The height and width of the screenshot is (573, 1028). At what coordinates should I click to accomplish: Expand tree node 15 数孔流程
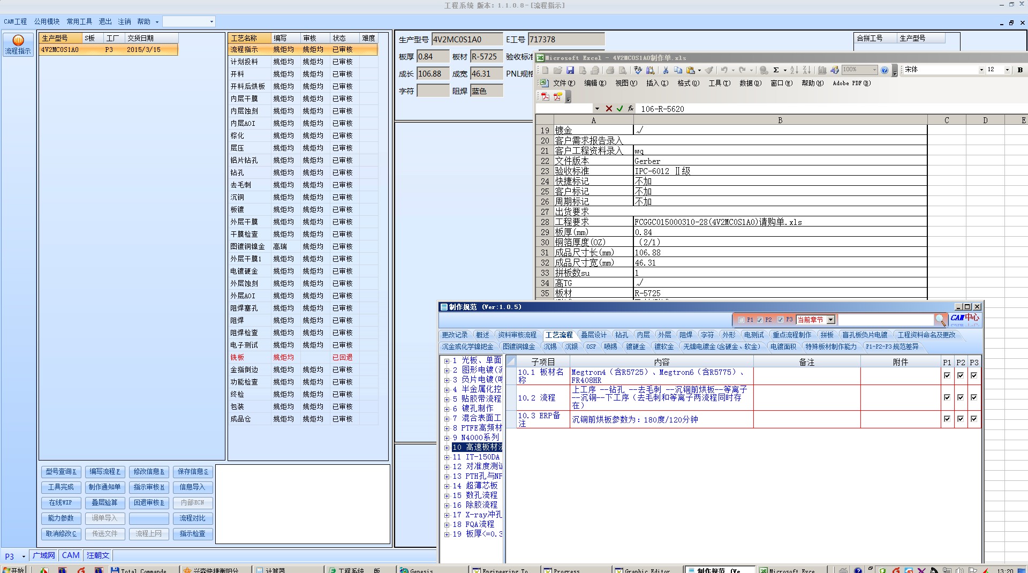tap(447, 496)
